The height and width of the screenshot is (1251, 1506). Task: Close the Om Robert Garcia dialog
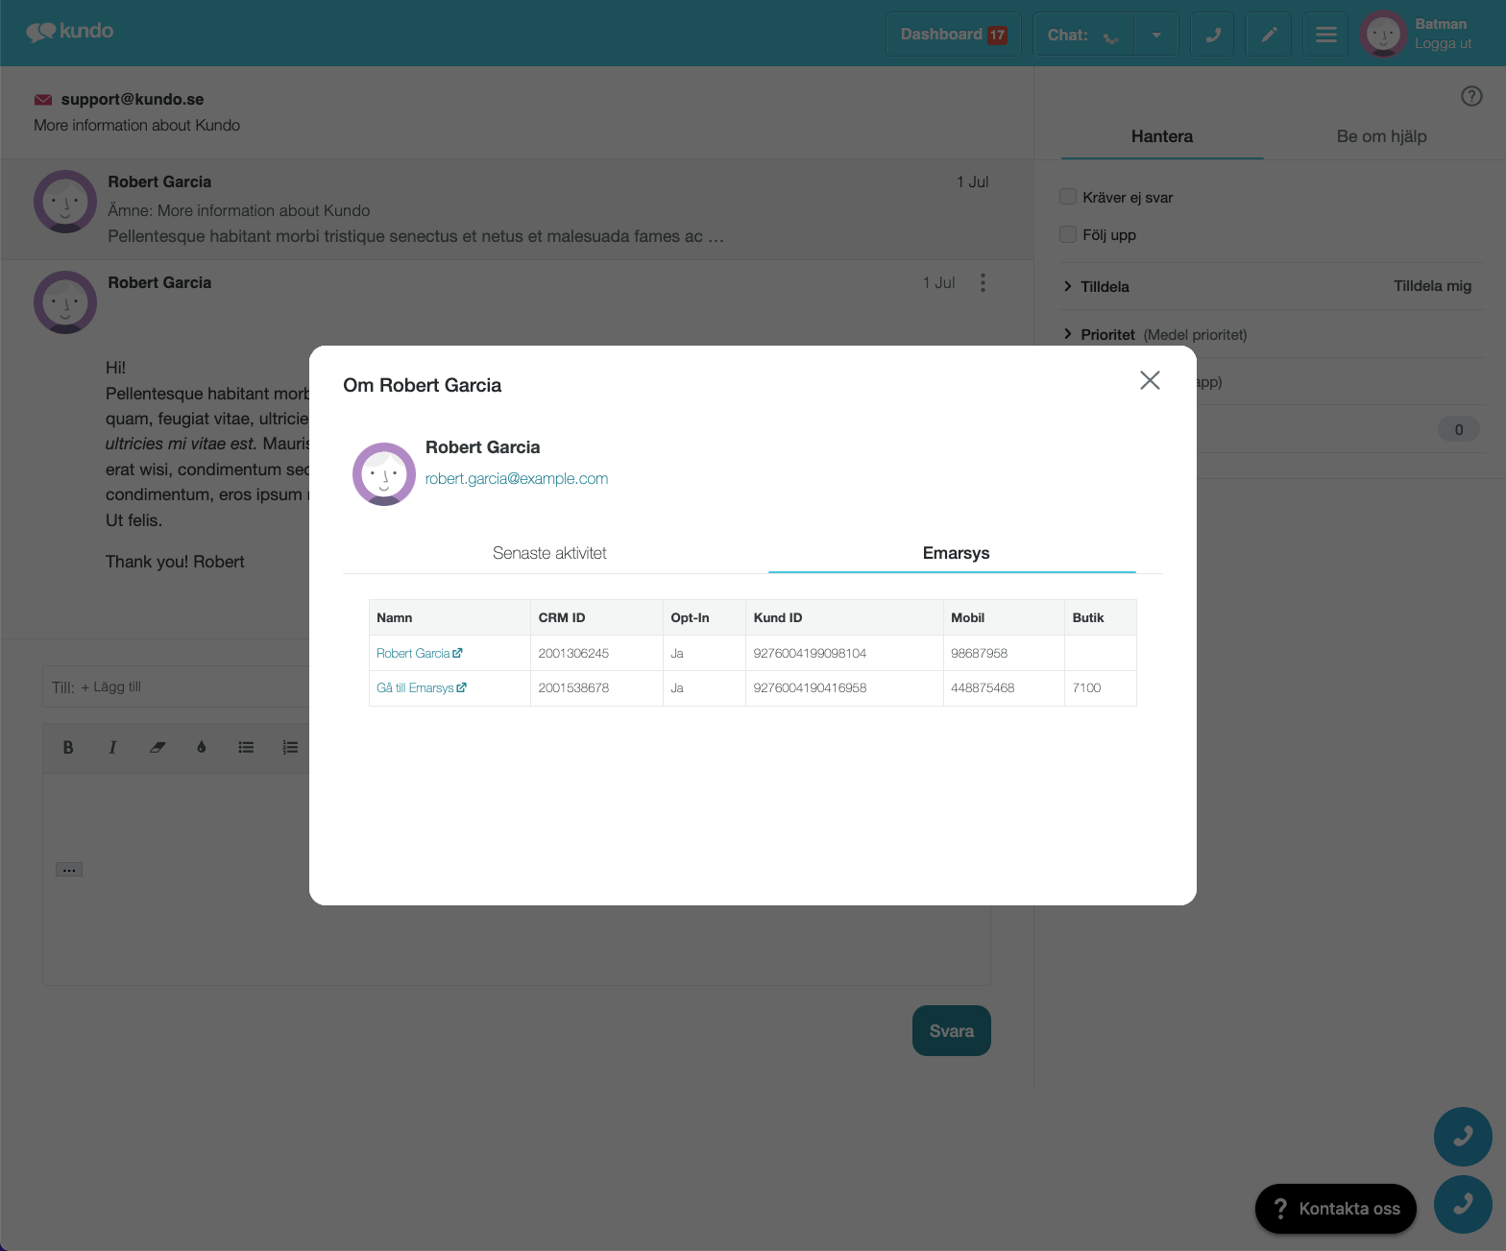pyautogui.click(x=1150, y=380)
